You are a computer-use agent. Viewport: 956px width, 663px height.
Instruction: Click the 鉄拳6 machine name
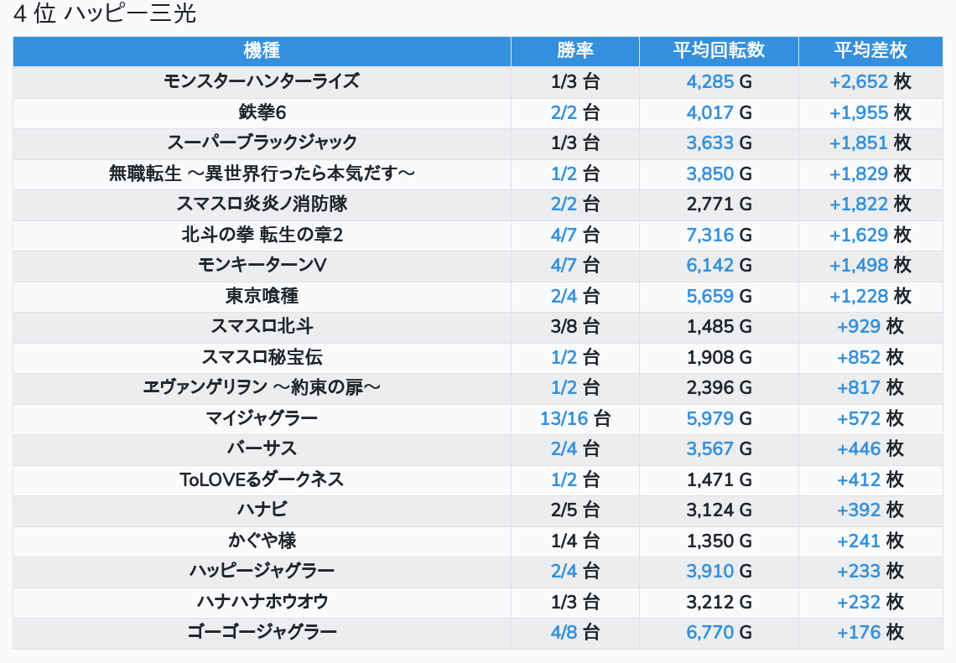pos(262,112)
